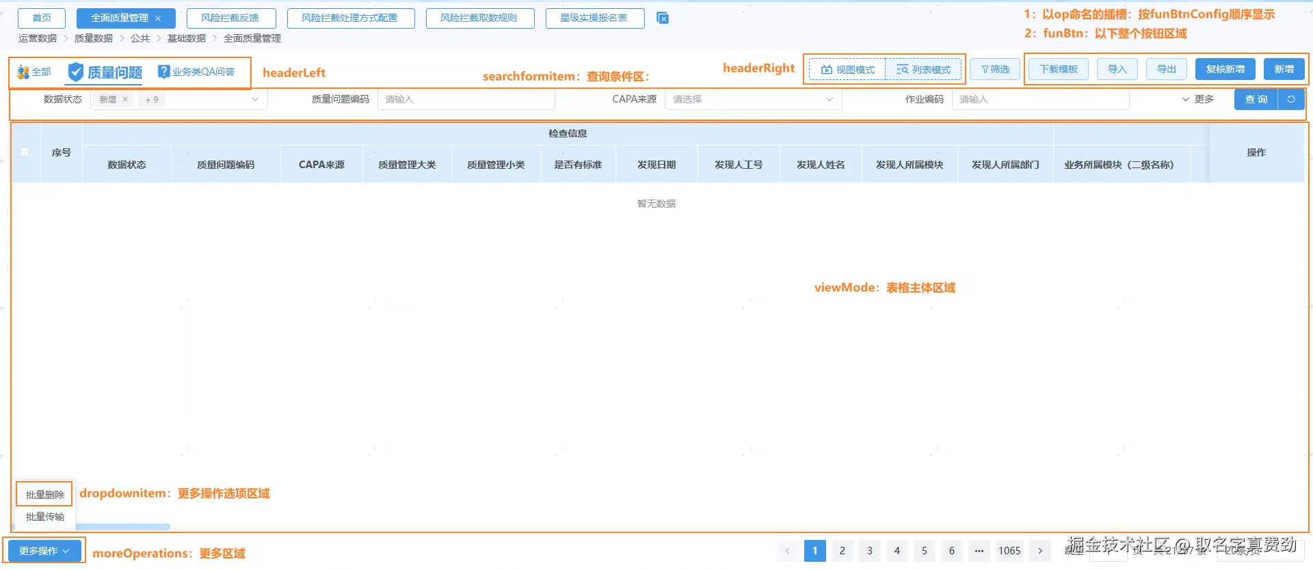
Task: Click the 下载模板 button
Action: click(x=1059, y=69)
